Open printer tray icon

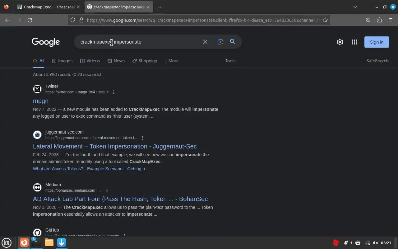(358, 243)
